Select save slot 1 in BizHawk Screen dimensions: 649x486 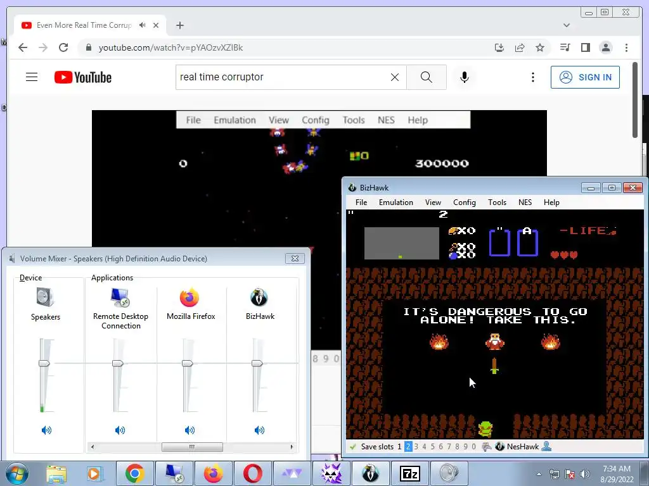point(399,447)
